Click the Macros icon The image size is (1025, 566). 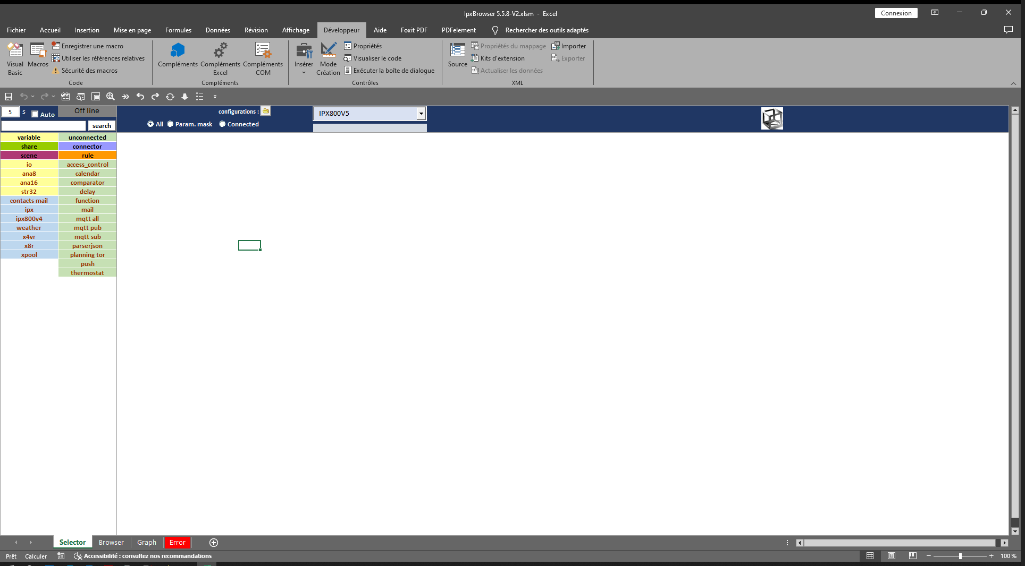(x=38, y=56)
